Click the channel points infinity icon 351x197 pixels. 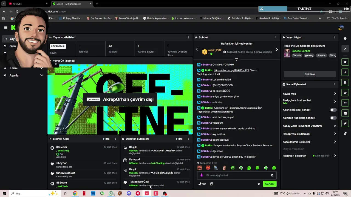pos(202,184)
